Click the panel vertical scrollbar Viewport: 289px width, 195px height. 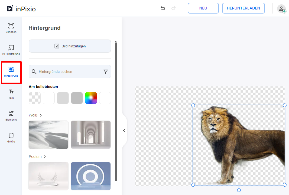pyautogui.click(x=116, y=111)
